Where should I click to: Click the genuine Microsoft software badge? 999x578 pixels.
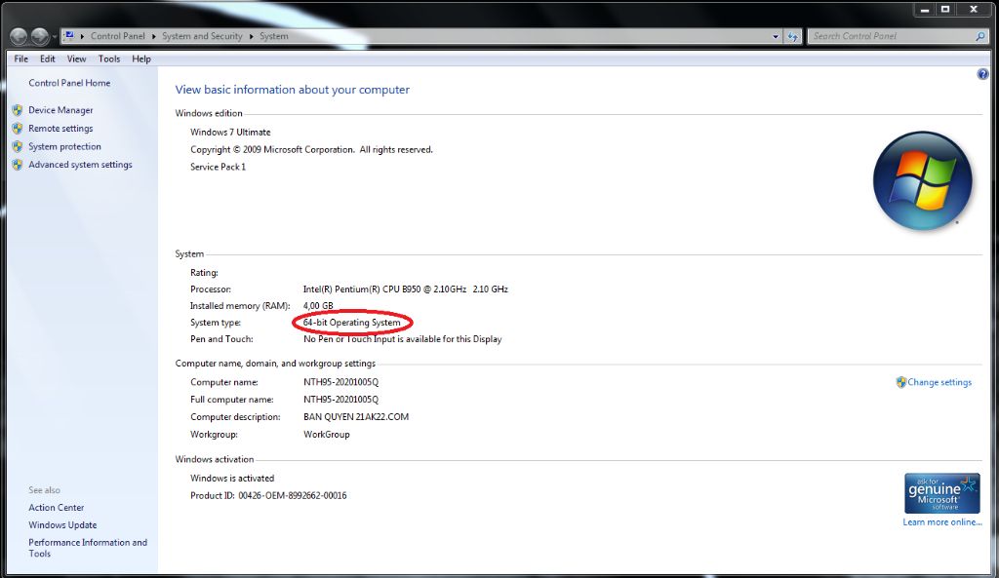click(941, 492)
